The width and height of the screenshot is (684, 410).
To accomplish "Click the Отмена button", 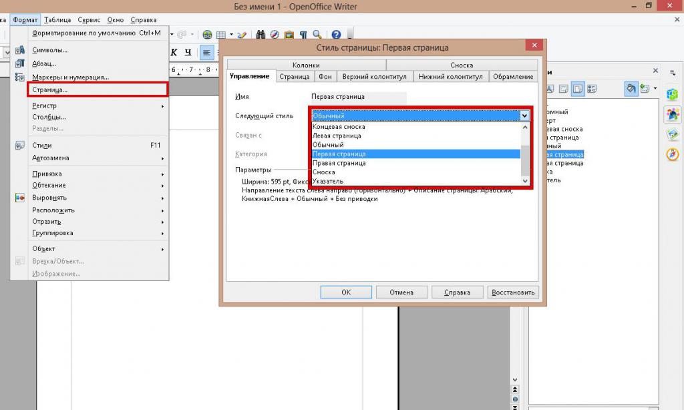I will coord(401,292).
